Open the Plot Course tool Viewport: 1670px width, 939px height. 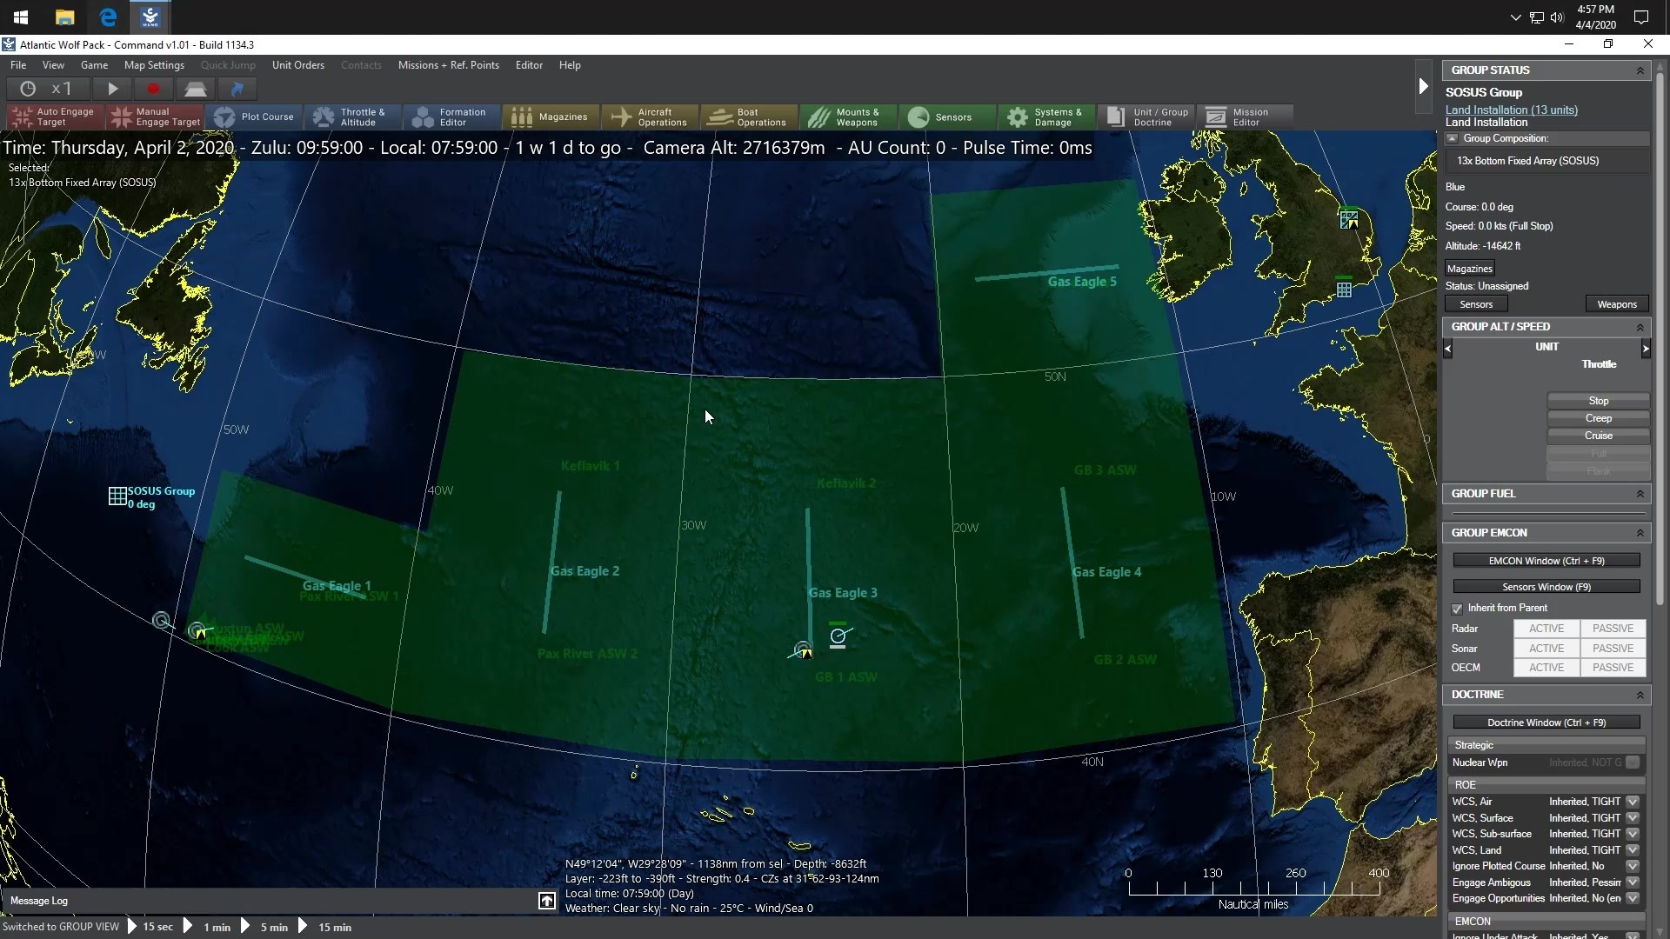(x=254, y=117)
